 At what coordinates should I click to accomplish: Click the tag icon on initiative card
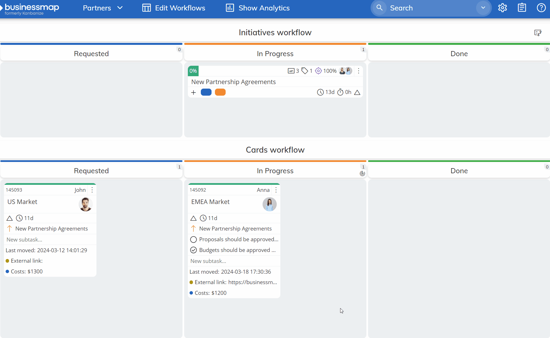click(305, 71)
